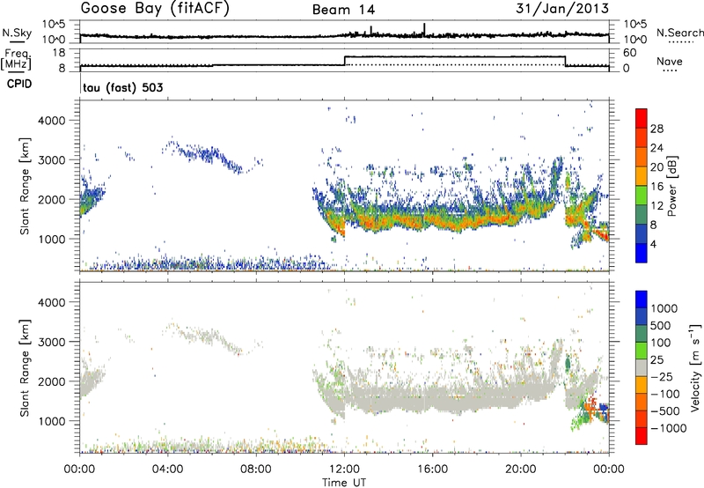704x488 pixels.
Task: Click the frequency step-up at 12:00 in Freq plot
Action: 344,61
